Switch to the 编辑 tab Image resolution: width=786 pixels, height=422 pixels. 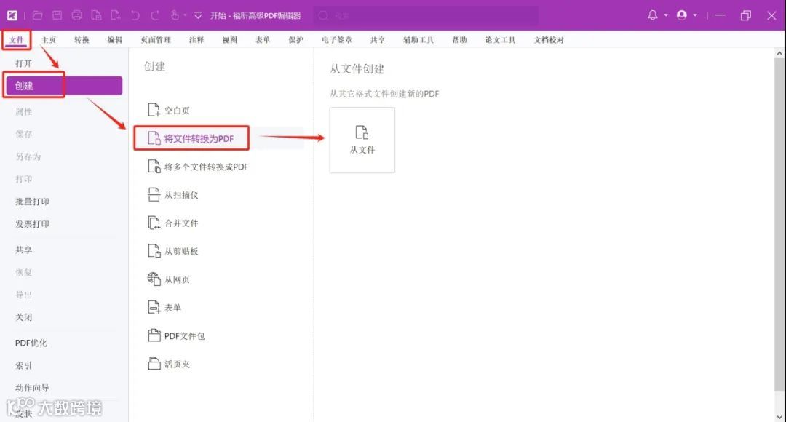(115, 39)
